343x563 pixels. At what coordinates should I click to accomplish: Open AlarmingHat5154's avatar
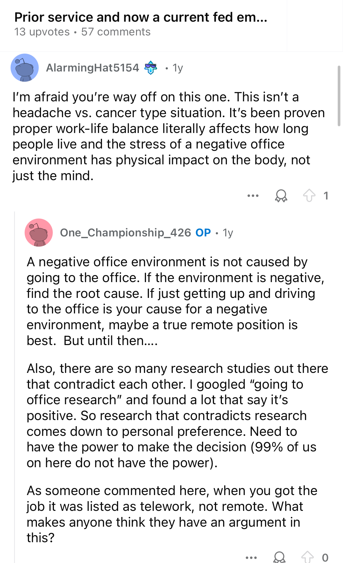click(x=25, y=68)
